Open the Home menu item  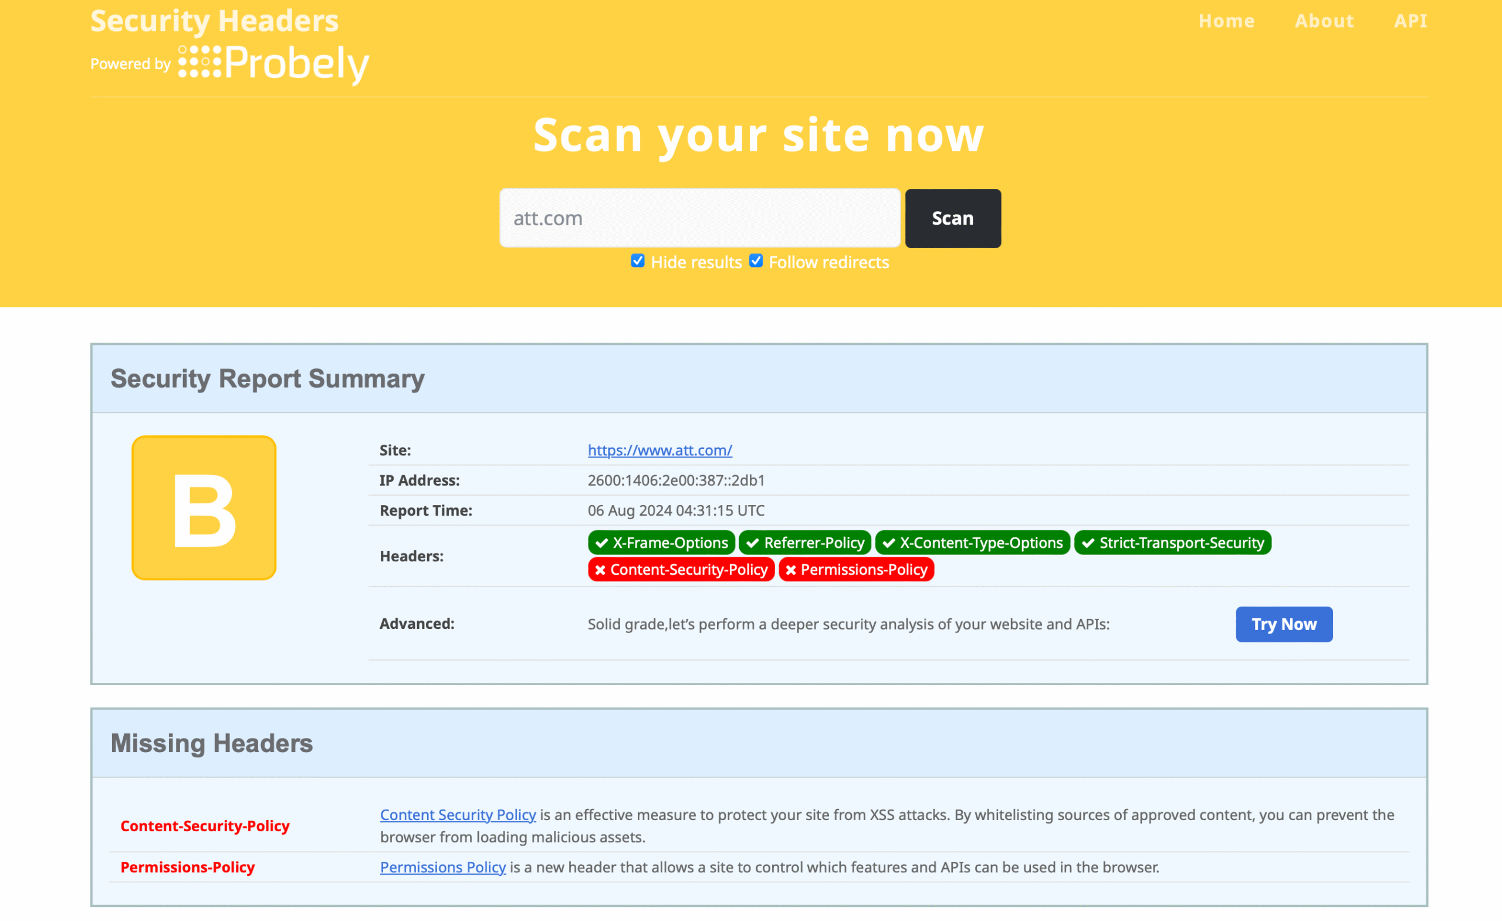tap(1226, 21)
